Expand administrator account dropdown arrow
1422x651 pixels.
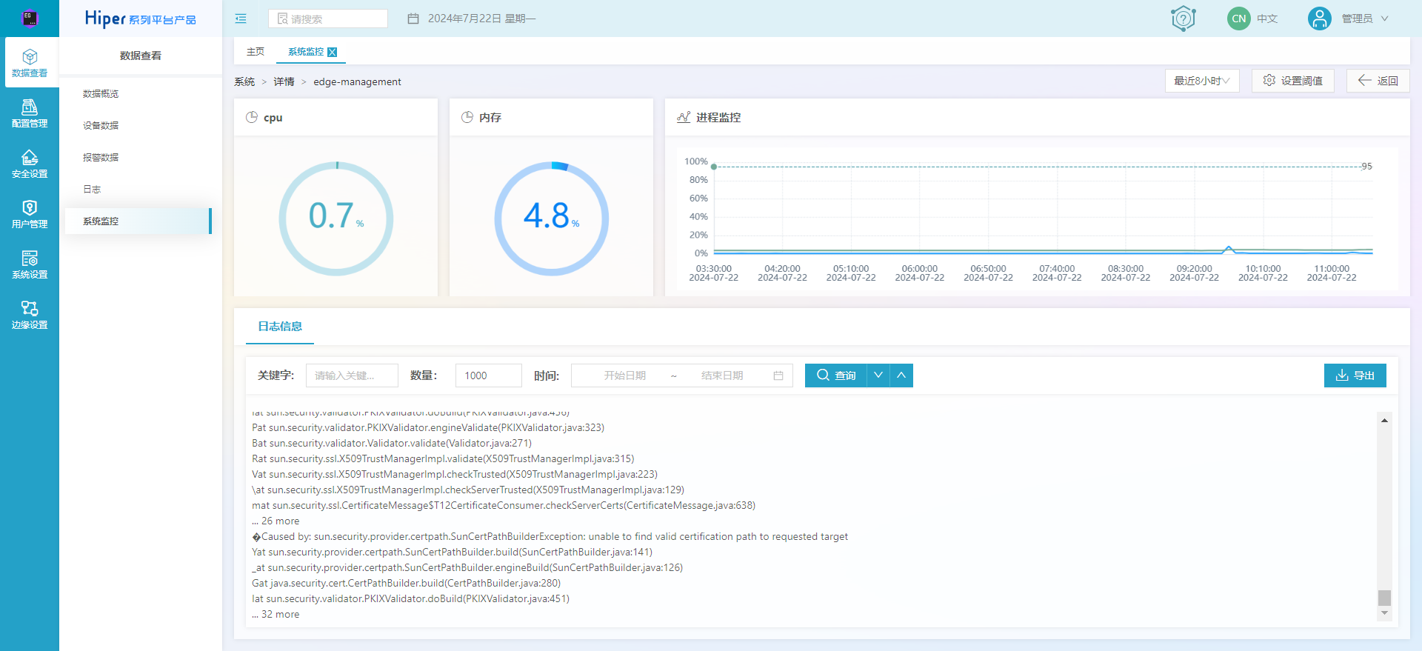click(1385, 19)
